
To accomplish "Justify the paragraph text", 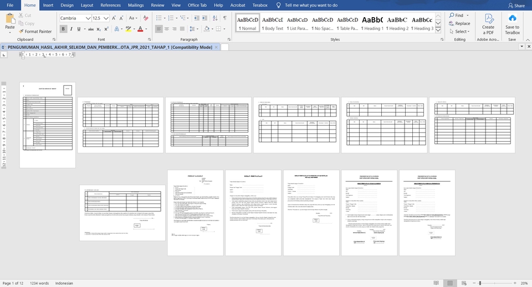I will [182, 29].
